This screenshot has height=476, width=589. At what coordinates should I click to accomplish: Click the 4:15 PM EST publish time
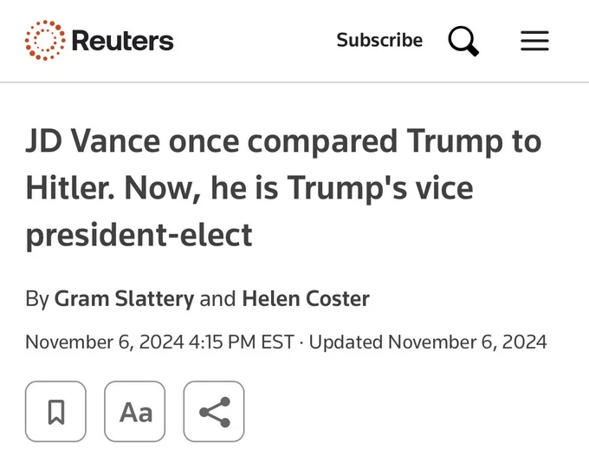coord(241,342)
